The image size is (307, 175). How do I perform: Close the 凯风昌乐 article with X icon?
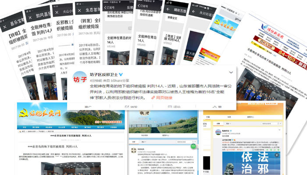pyautogui.click(x=30, y=18)
